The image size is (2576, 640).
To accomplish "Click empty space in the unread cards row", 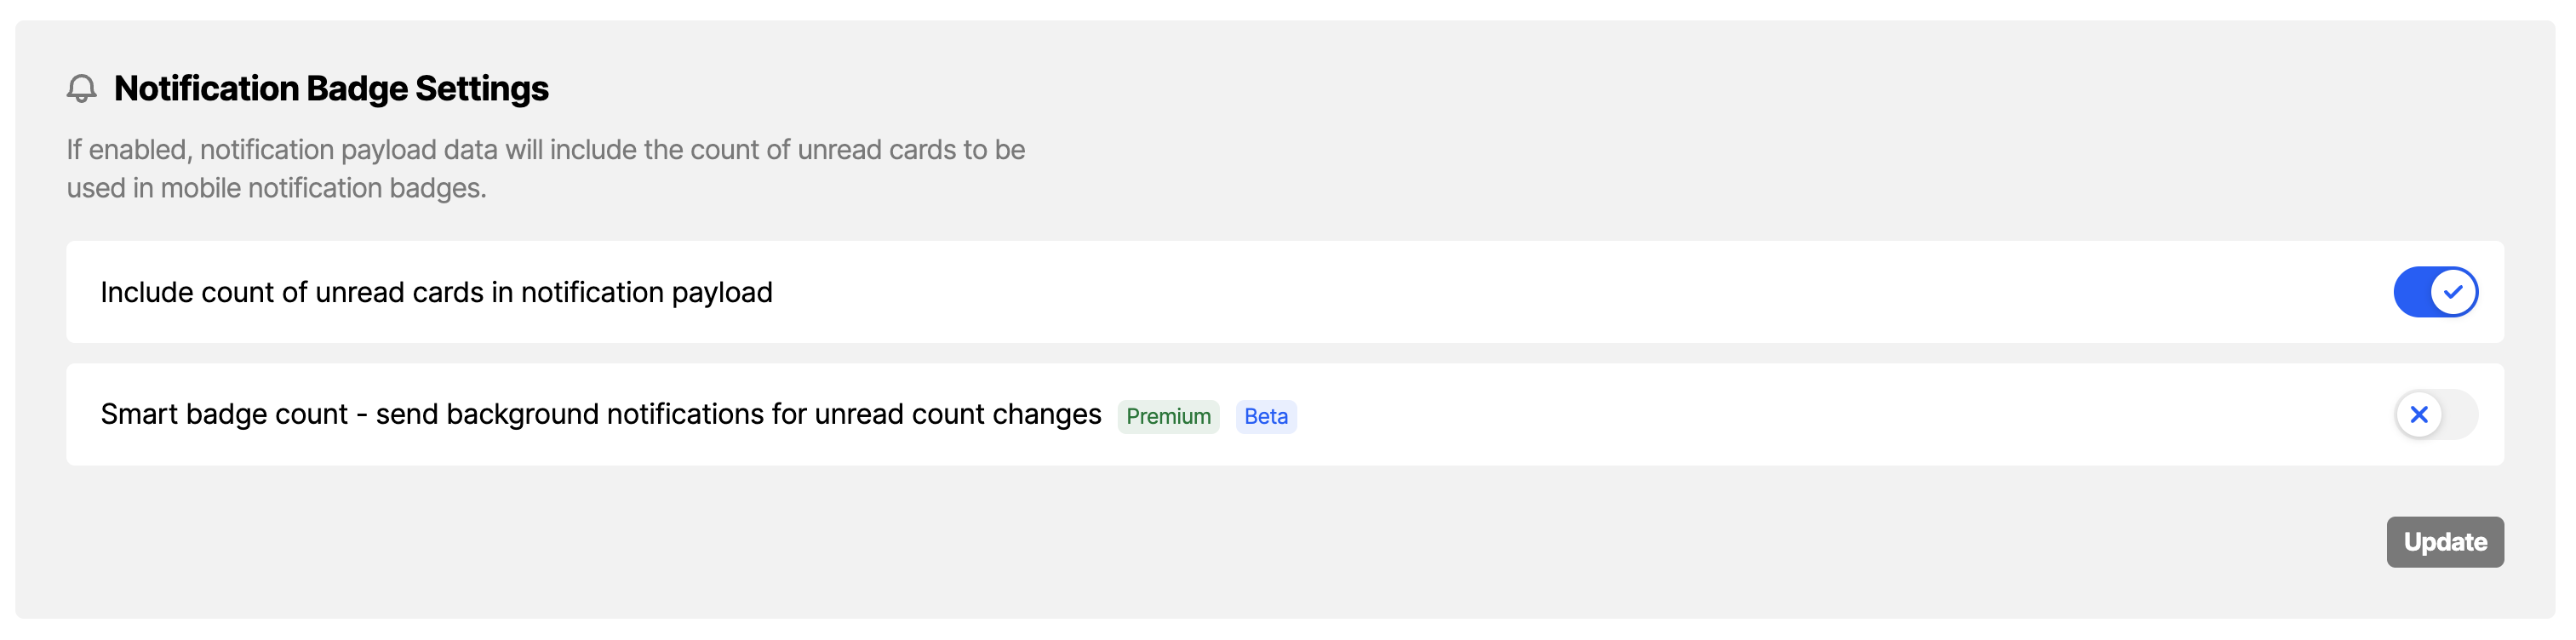I will (1500, 292).
